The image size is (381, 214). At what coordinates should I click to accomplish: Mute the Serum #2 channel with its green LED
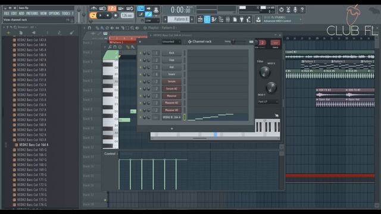pyautogui.click(x=140, y=89)
